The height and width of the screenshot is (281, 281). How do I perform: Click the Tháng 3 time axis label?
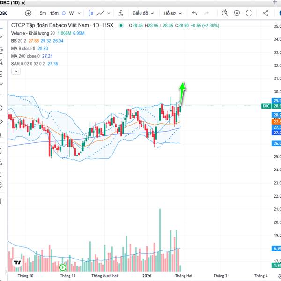click(x=221, y=276)
